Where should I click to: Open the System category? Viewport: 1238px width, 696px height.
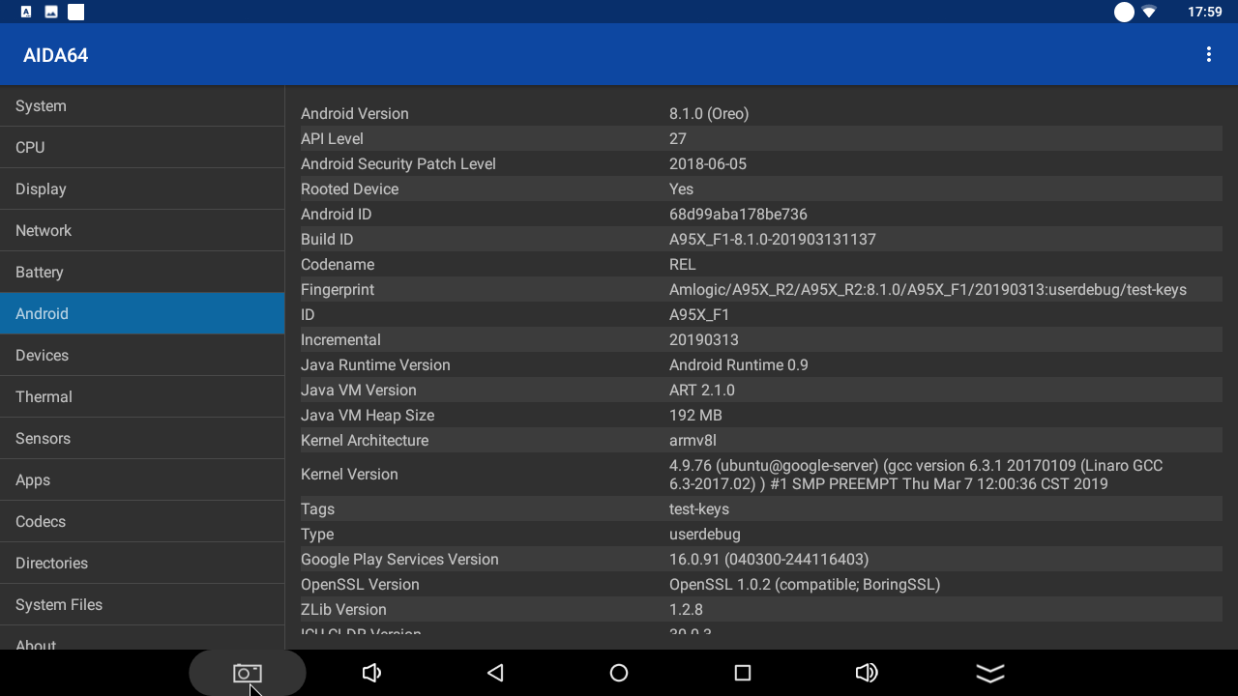point(142,106)
